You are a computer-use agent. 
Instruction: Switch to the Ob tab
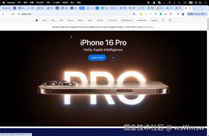coord(74,8)
